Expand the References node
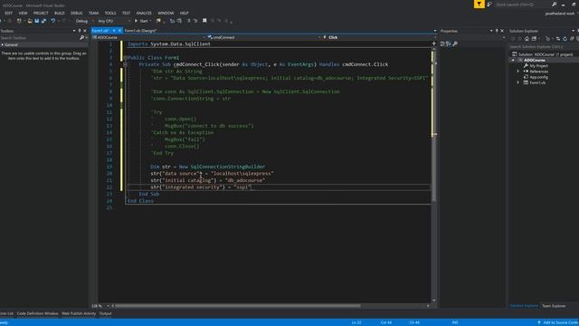The image size is (579, 326). pyautogui.click(x=518, y=72)
